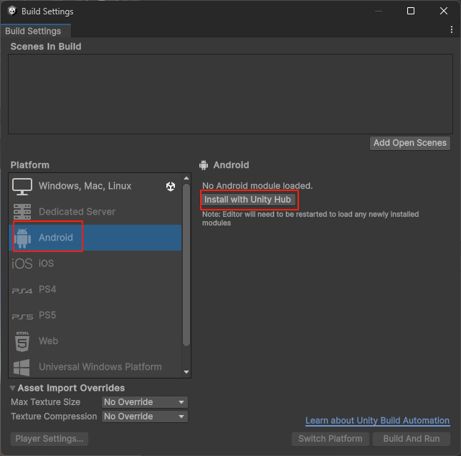
Task: Click the Texture Compression label
Action: click(54, 417)
